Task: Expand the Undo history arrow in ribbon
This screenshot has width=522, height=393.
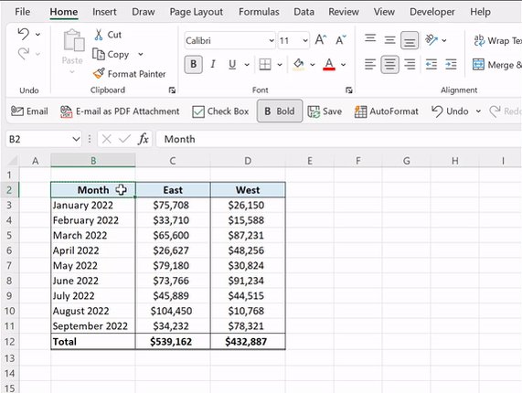Action: pyautogui.click(x=38, y=35)
